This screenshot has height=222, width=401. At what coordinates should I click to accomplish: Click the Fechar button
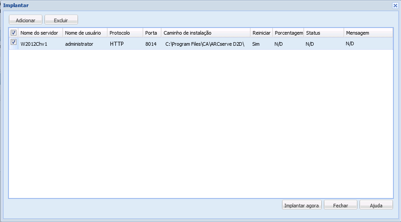coord(341,205)
